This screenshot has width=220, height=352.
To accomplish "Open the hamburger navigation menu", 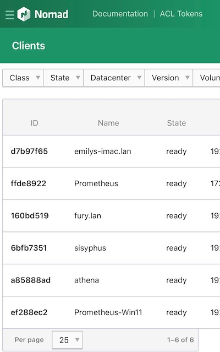I will (x=10, y=15).
